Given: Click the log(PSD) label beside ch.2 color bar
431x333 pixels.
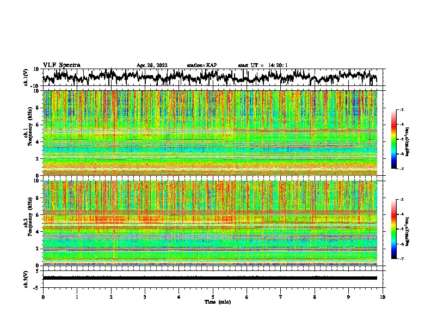Looking at the screenshot, I should click(408, 231).
